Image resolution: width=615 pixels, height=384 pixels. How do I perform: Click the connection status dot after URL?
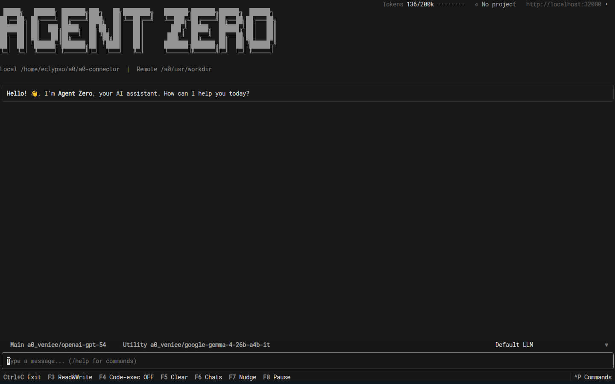point(606,4)
